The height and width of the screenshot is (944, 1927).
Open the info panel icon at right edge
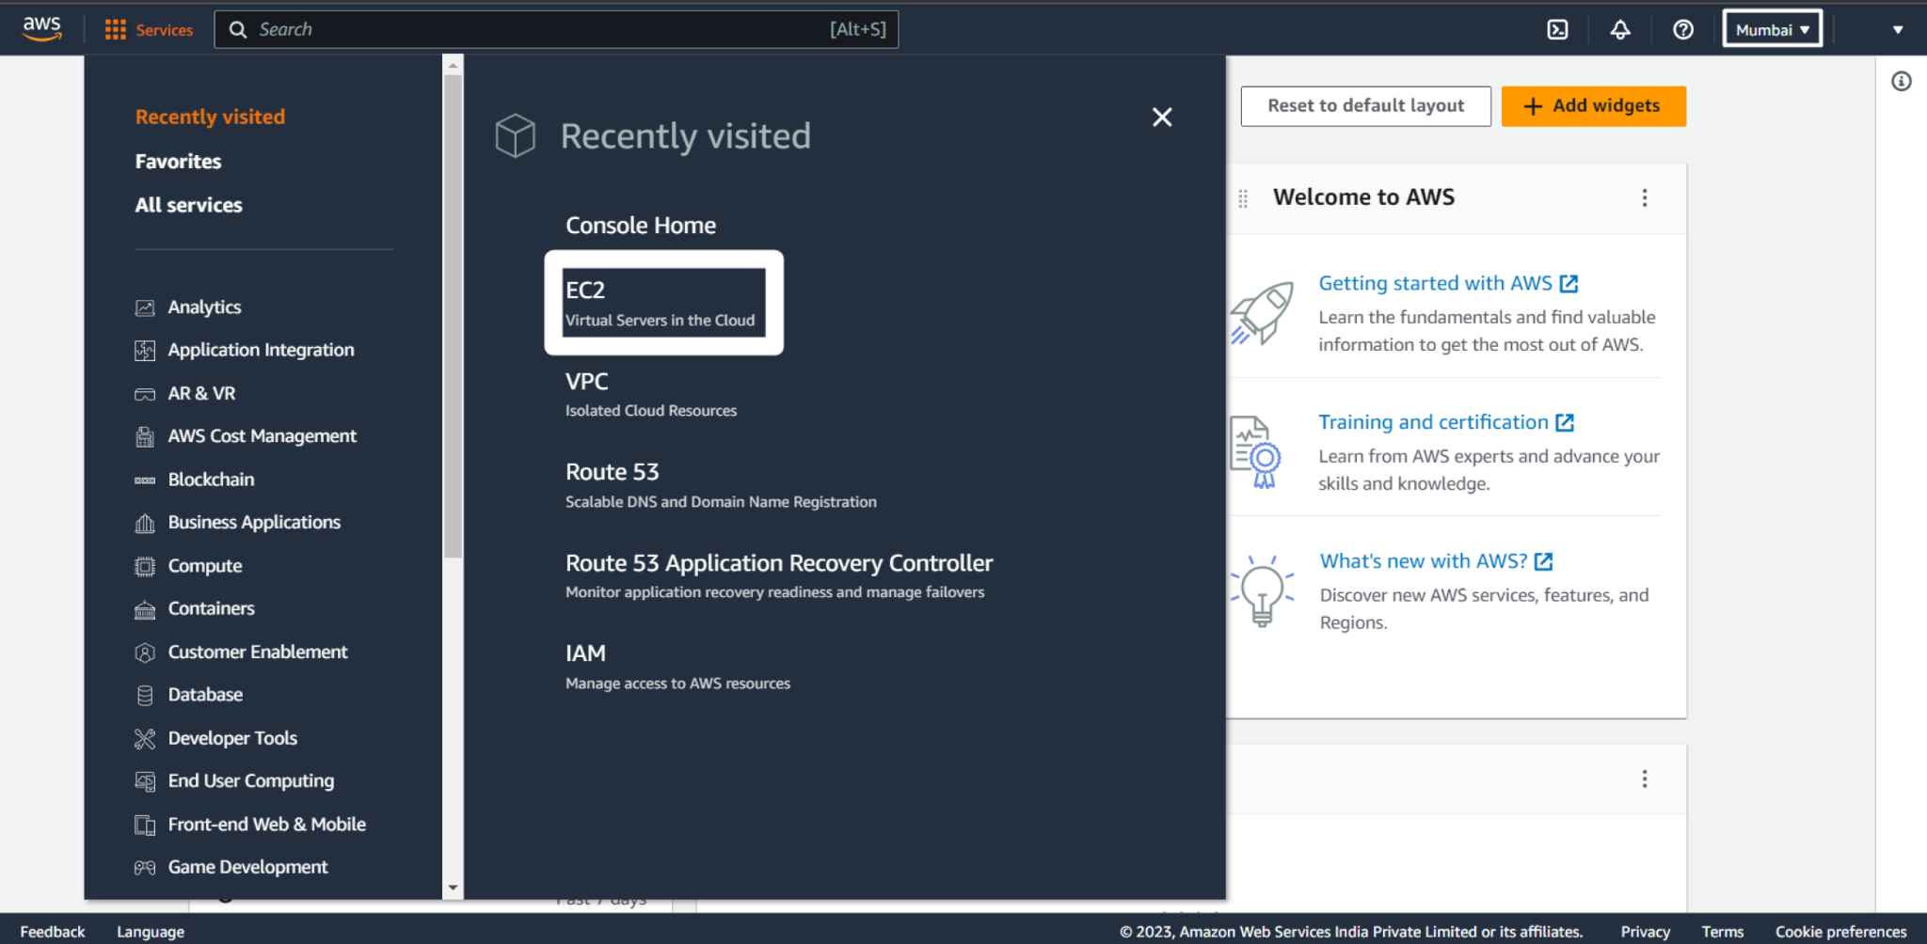[x=1901, y=82]
